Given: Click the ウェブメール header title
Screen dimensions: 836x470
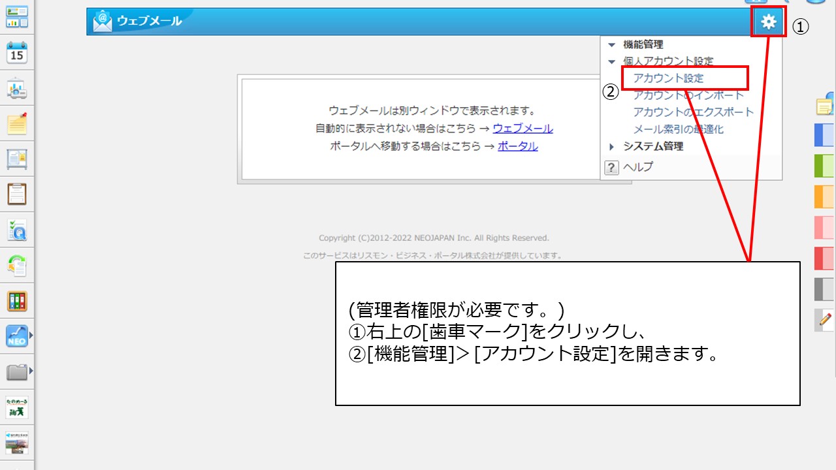Looking at the screenshot, I should [150, 22].
